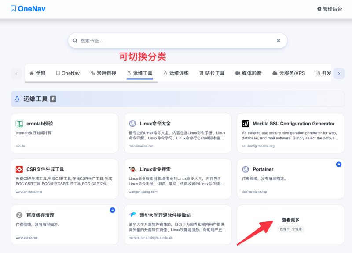Switch to the 运维训练 tab
Image resolution: width=352 pixels, height=253 pixels.
[176, 73]
